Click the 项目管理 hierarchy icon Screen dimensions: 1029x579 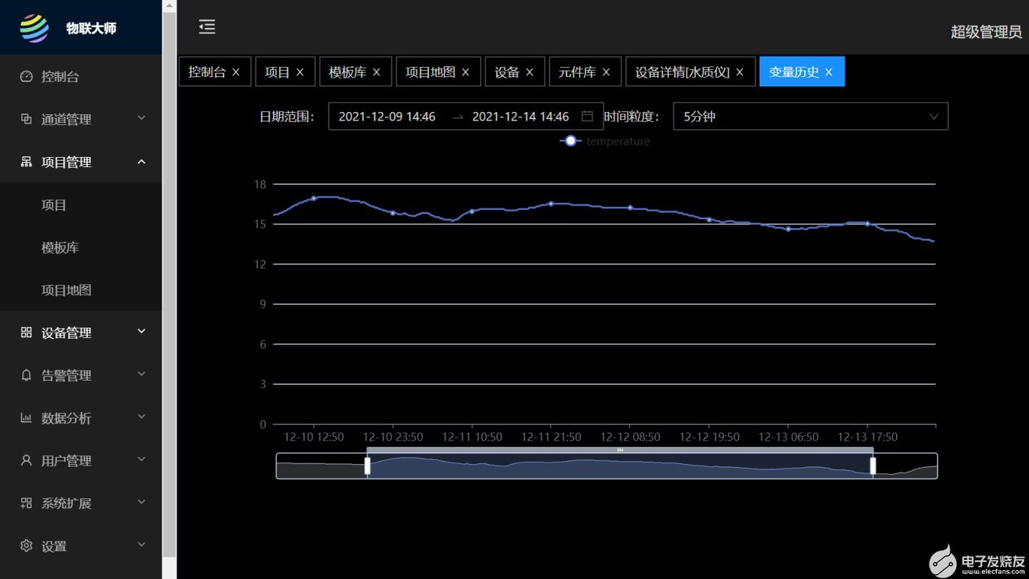pos(26,162)
